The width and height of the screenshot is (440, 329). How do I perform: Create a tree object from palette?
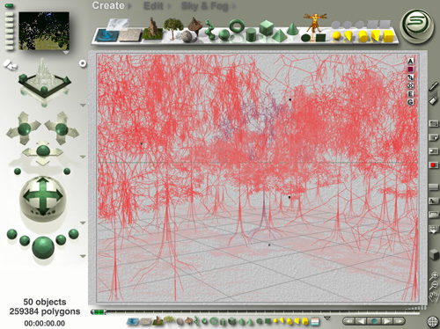click(173, 27)
